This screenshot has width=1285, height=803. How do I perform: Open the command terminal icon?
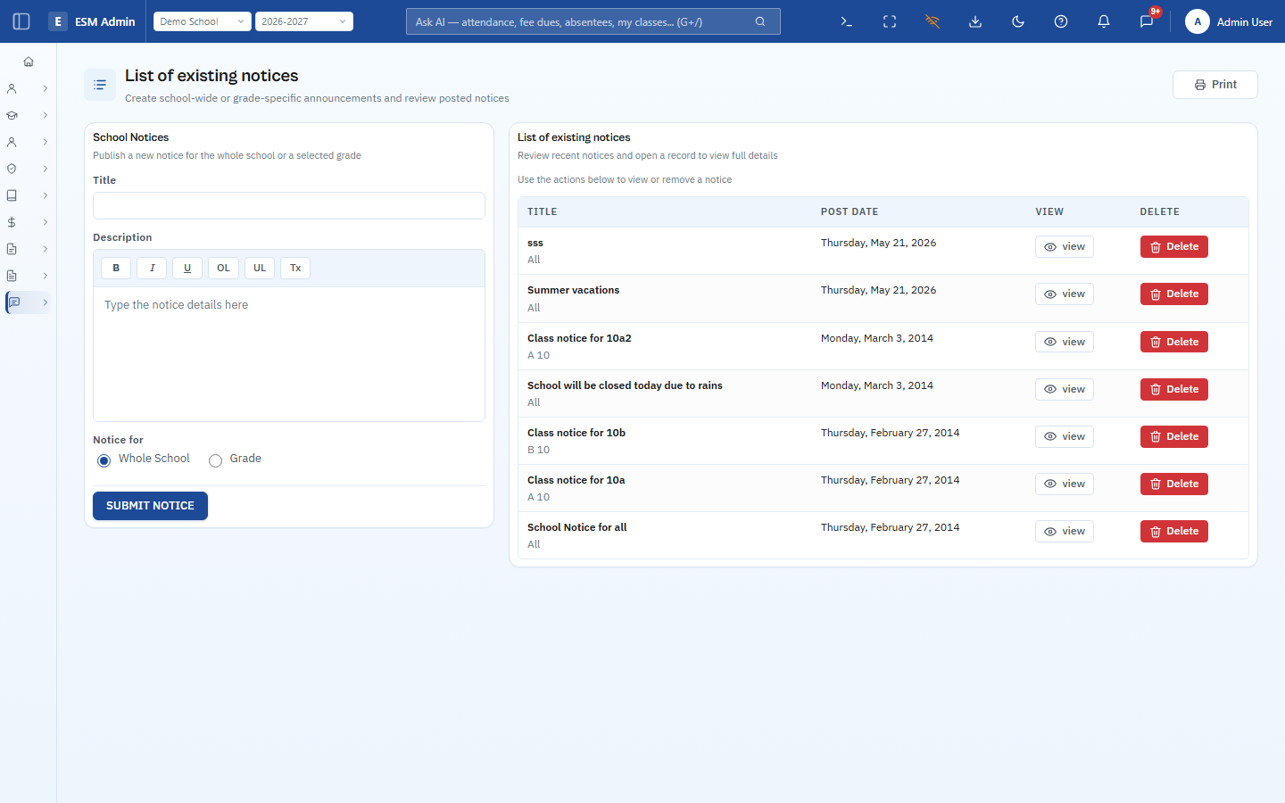coord(847,21)
